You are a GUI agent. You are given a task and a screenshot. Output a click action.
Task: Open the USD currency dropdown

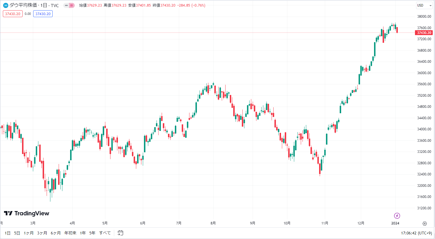(424, 5)
